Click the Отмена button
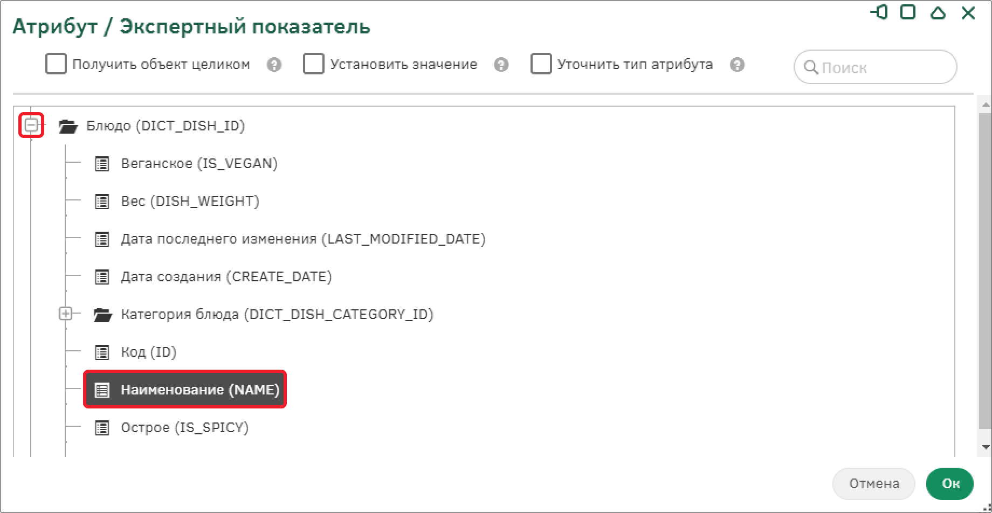This screenshot has width=992, height=513. pos(874,484)
